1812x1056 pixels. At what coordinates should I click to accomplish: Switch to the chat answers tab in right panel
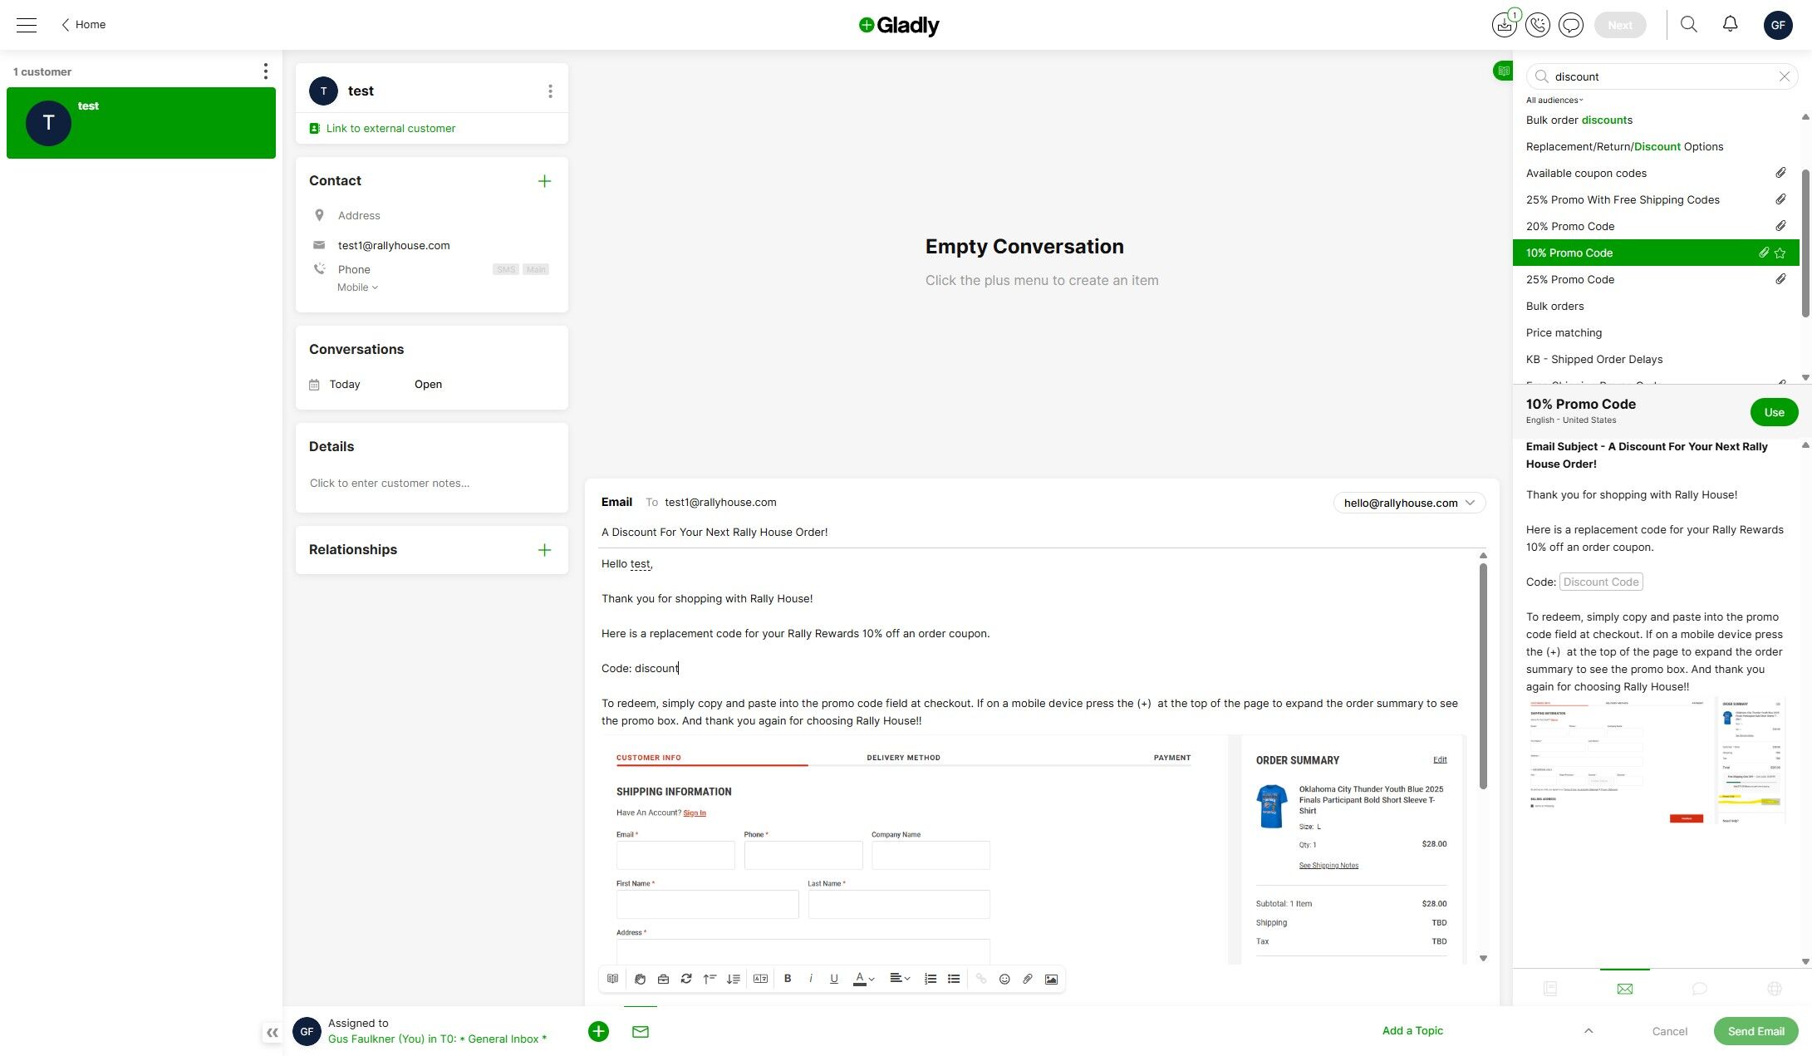1700,989
